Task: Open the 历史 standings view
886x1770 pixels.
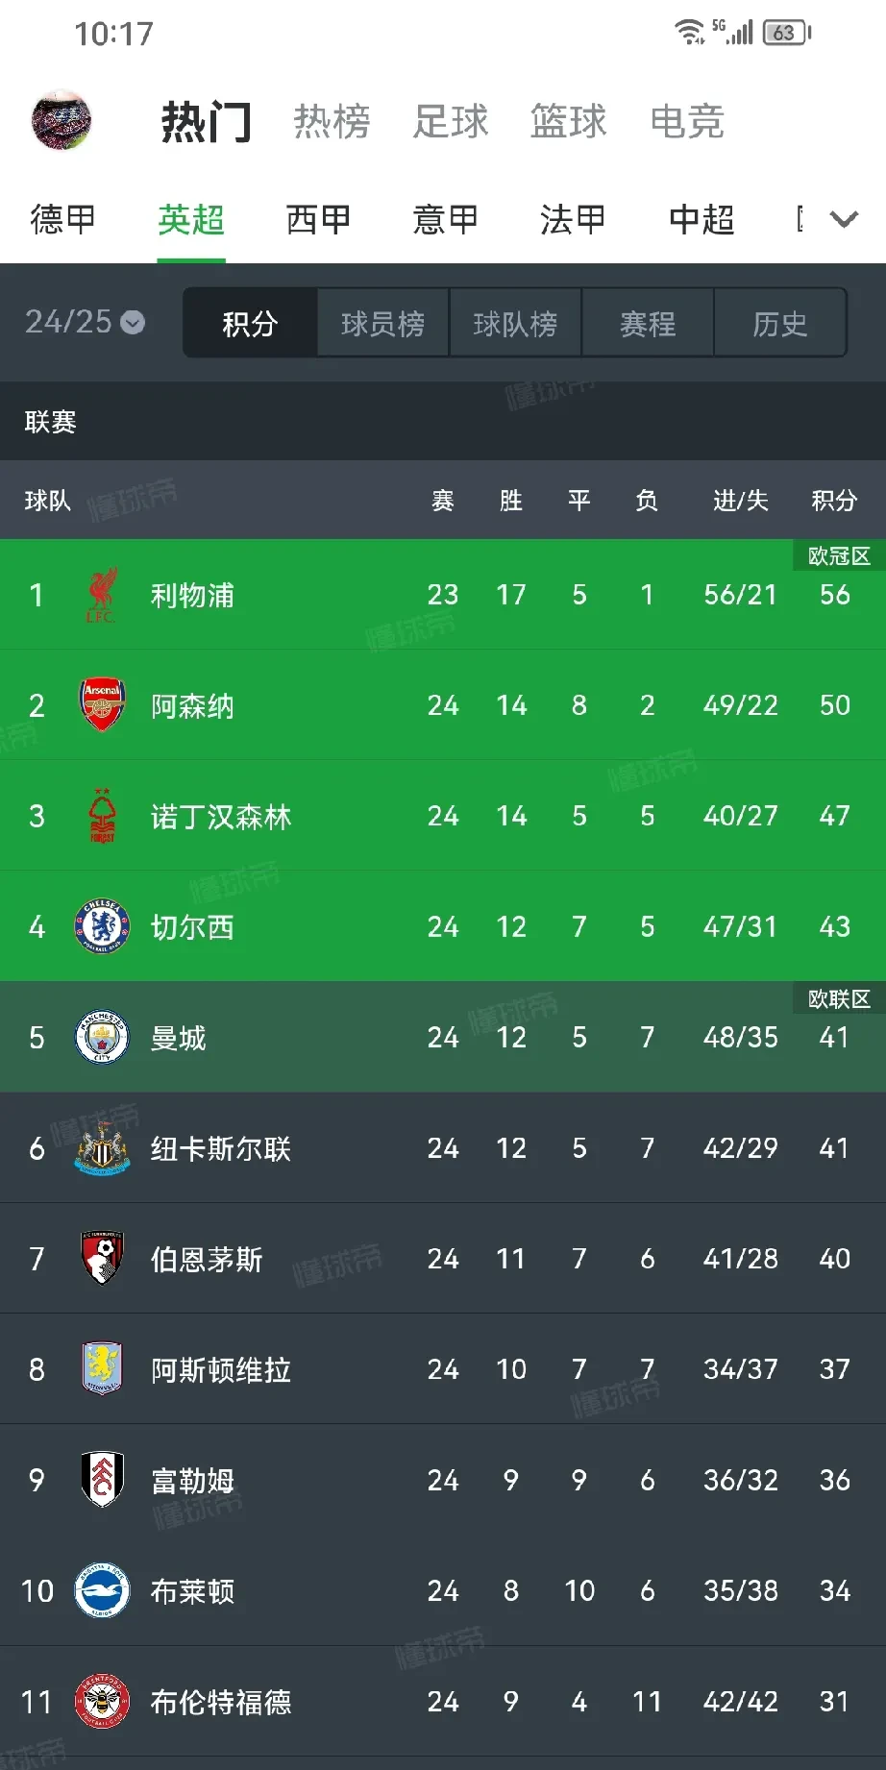Action: 779,324
